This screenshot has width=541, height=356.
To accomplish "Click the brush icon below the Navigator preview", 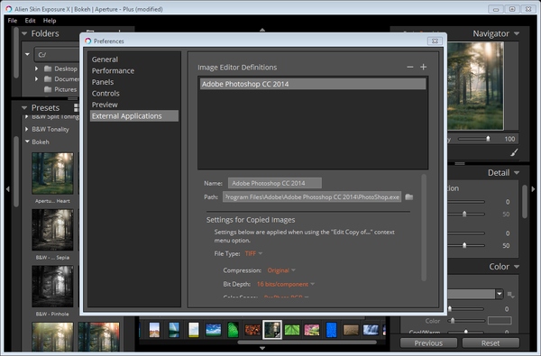I will point(514,152).
